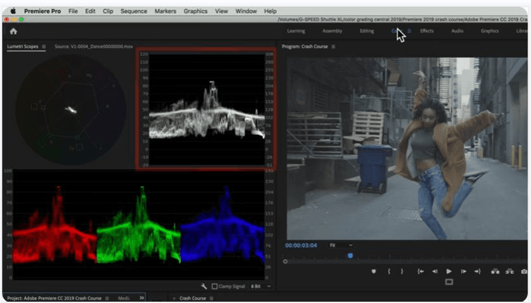Go to Out point button
This screenshot has height=303, width=531.
point(478,271)
